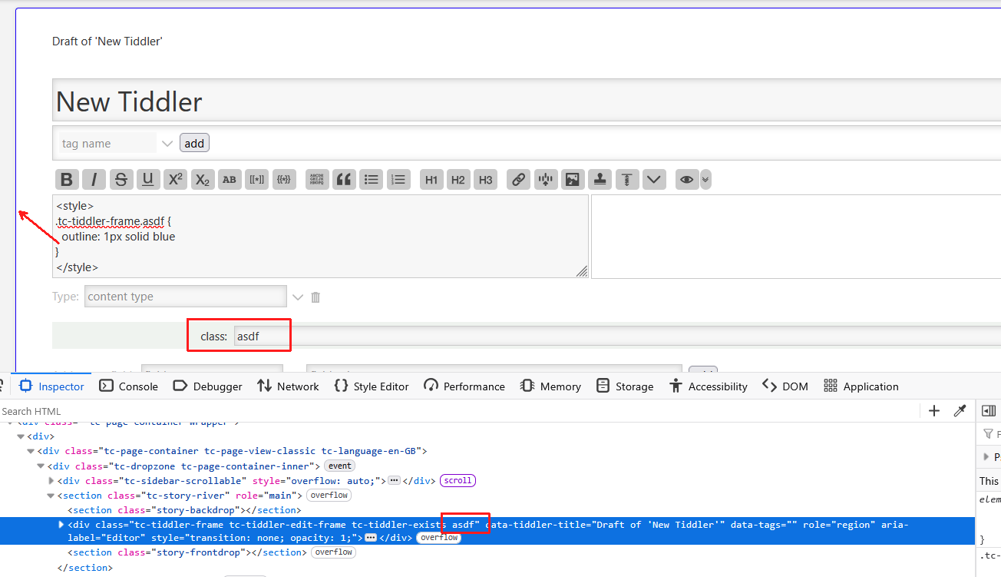Toggle the preview pane eye icon
Image resolution: width=1001 pixels, height=577 pixels.
point(686,180)
